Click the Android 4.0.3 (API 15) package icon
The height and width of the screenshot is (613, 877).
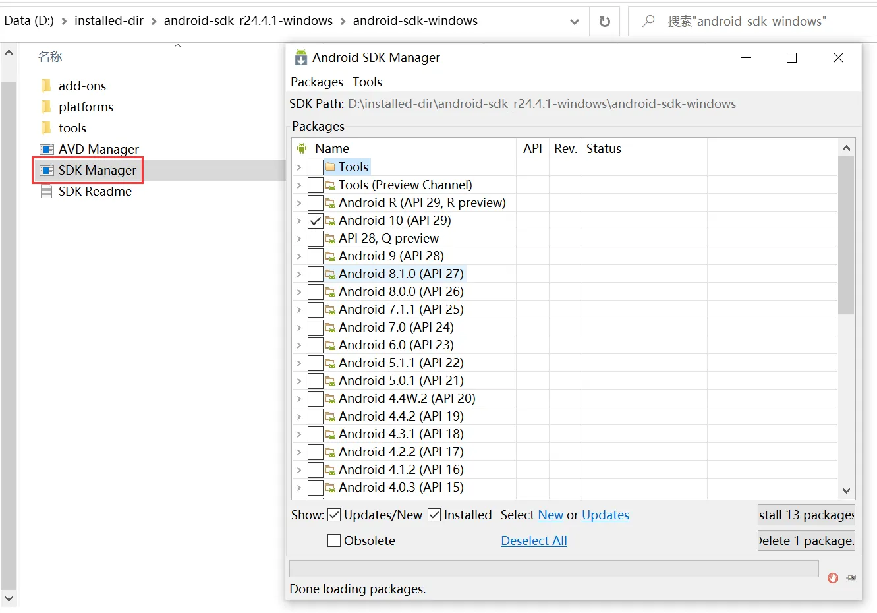[x=330, y=488]
